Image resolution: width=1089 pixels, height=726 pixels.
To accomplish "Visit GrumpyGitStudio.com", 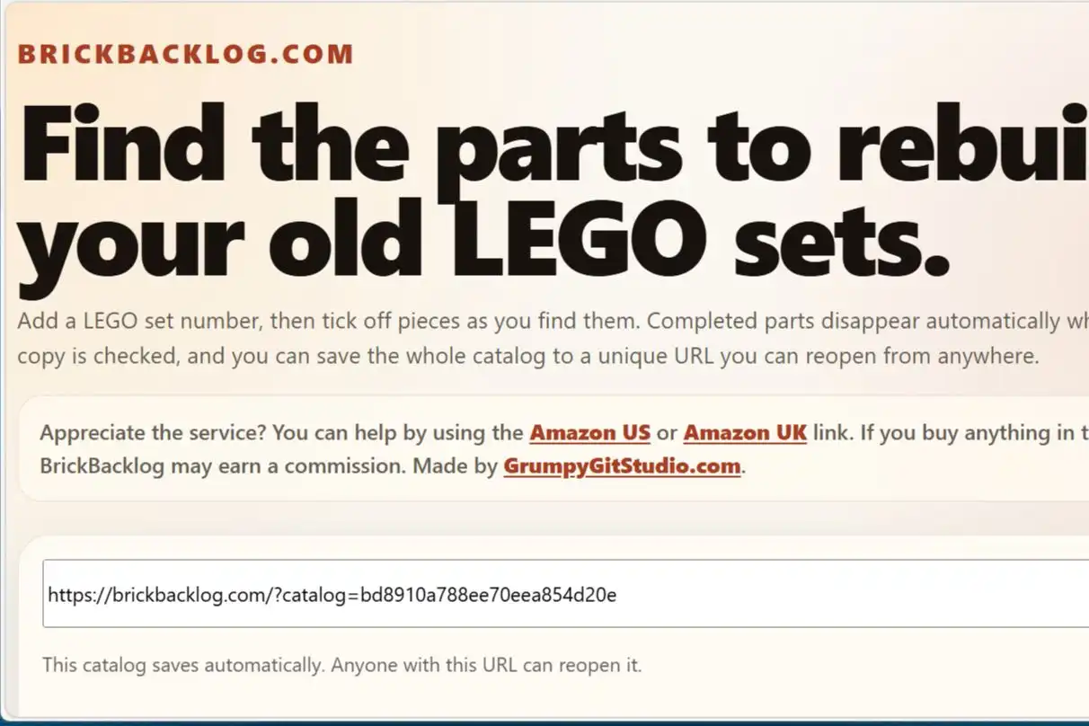I will pyautogui.click(x=623, y=466).
